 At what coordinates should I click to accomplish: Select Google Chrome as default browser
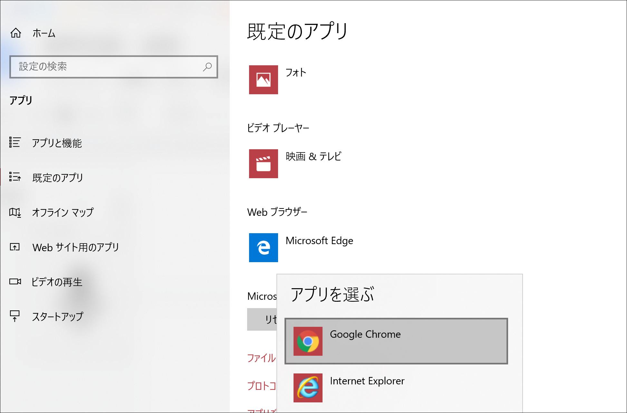[x=396, y=341]
